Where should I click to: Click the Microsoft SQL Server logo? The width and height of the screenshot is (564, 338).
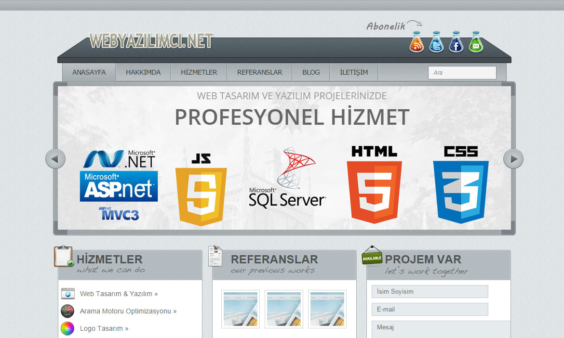point(287,178)
